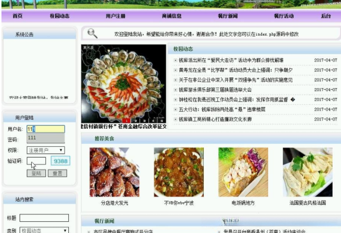Open the 后台 admin menu item
The image size is (341, 233).
click(326, 16)
